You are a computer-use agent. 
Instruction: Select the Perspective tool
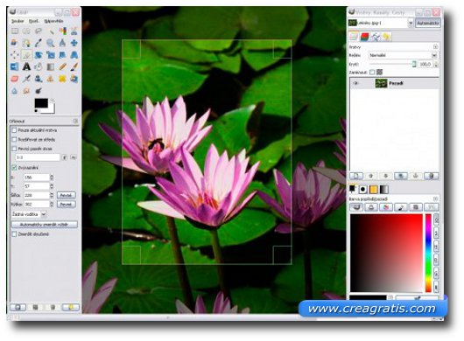click(x=74, y=55)
